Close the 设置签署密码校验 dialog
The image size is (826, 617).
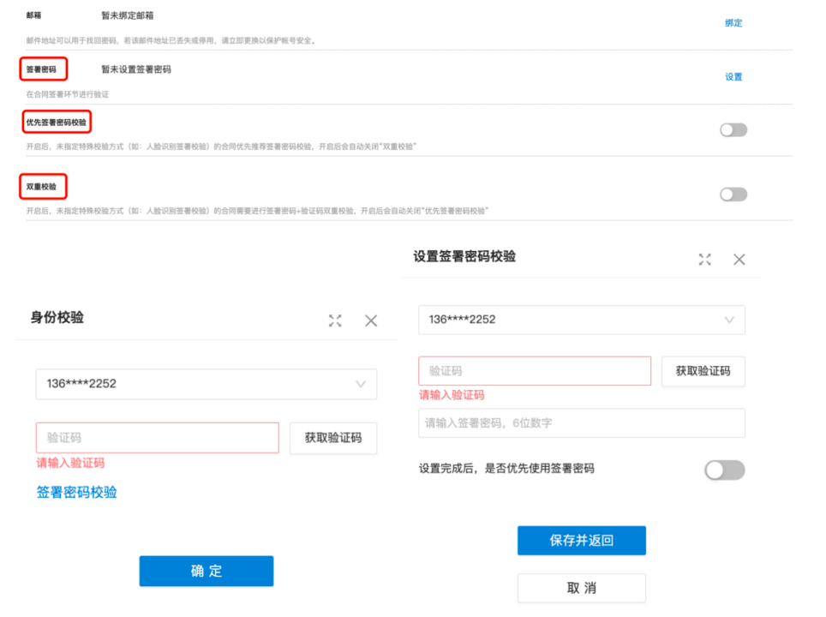click(739, 259)
